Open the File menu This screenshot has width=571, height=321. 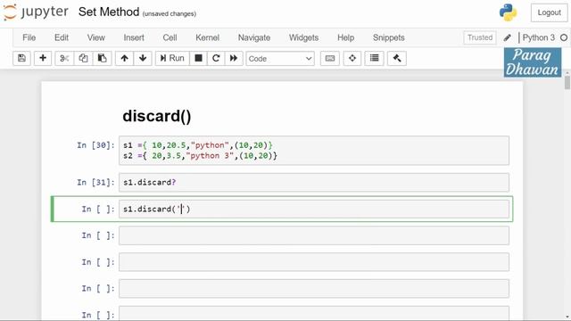click(29, 37)
